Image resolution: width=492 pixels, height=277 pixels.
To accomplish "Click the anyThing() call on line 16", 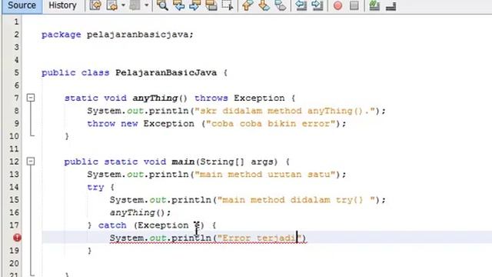I will (140, 213).
